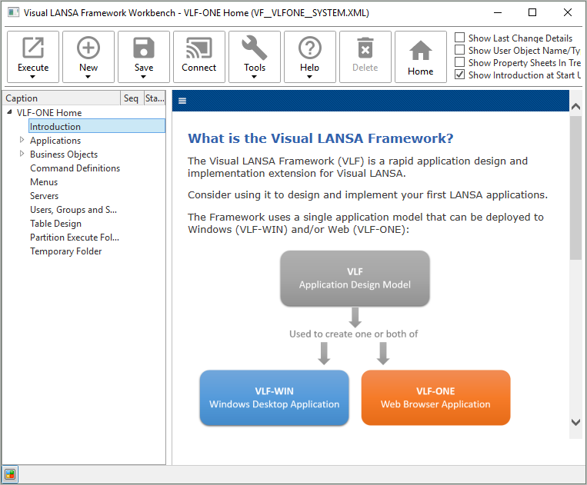
Task: Click the vertical scrollbar thumb
Action: 575,188
